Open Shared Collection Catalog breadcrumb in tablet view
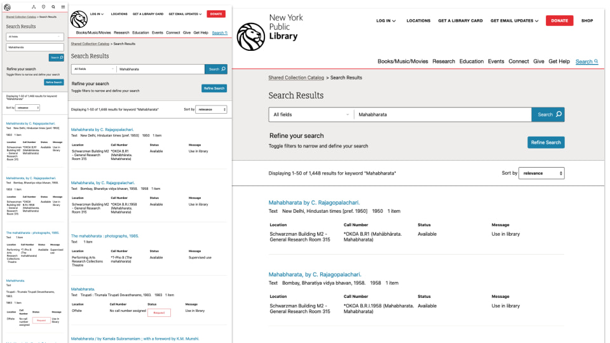Screen dimensions: 610x343 (x=90, y=44)
